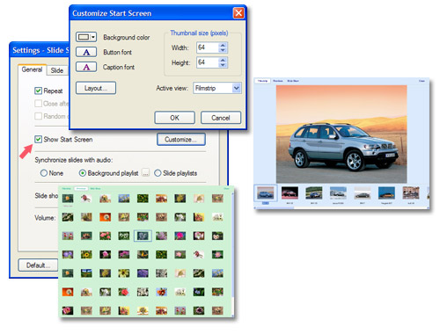440x334 pixels.
Task: Increase thumbnail Height with up spinner arrow
Action: pos(223,60)
